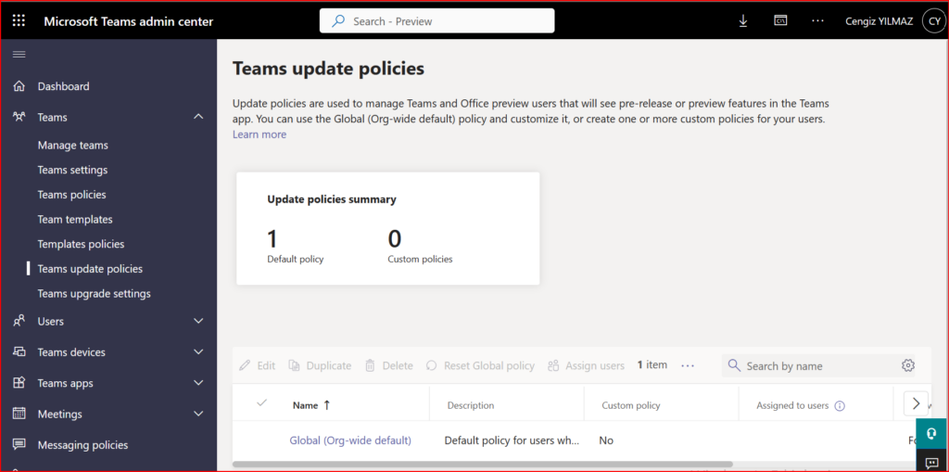Screen dimensions: 949x472
Task: Open Messaging policies page
Action: [82, 445]
